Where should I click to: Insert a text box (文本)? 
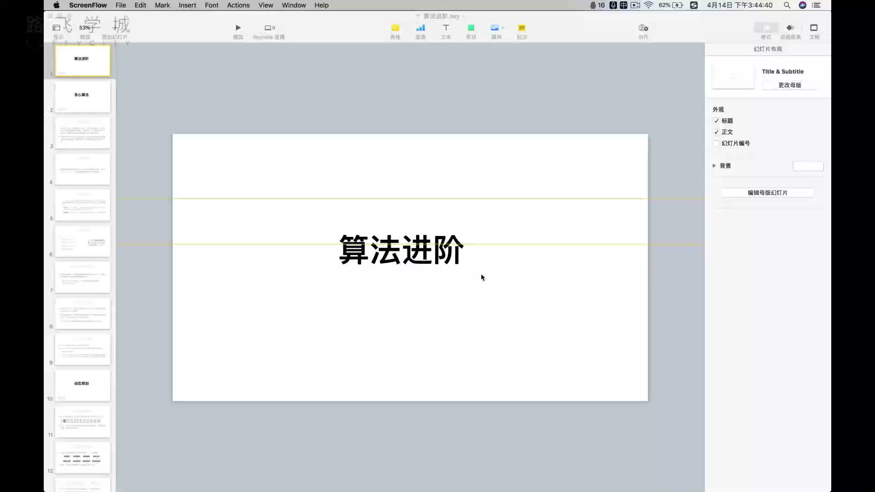tap(446, 31)
